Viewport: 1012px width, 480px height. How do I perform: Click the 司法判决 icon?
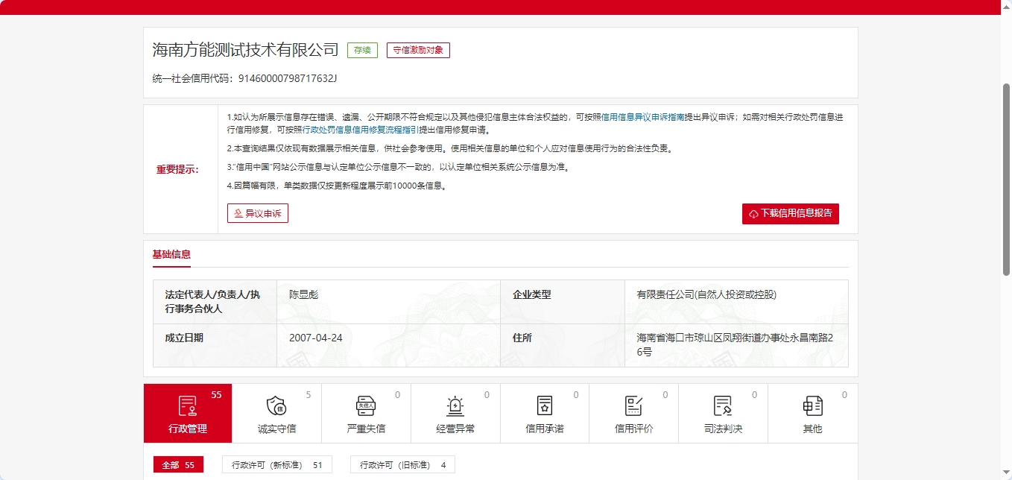pyautogui.click(x=723, y=405)
